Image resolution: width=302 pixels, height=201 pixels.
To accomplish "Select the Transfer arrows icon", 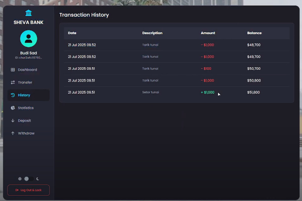I will click(13, 82).
